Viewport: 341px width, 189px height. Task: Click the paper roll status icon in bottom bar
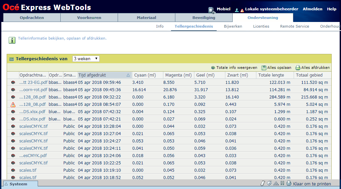coord(263,184)
